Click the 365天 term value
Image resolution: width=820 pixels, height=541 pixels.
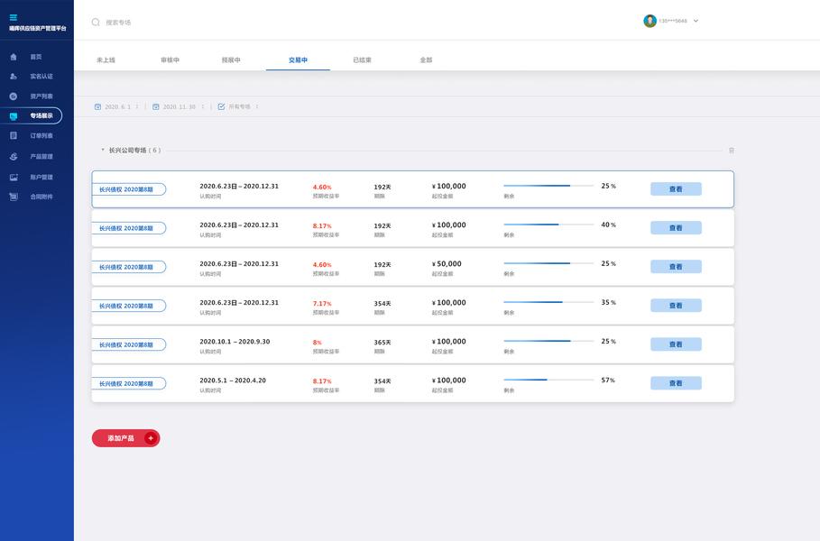point(382,343)
